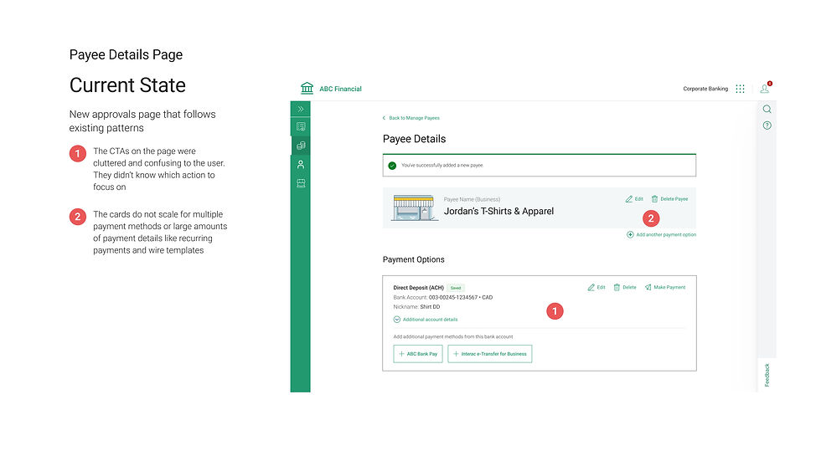Click Delete Payee

tap(669, 199)
